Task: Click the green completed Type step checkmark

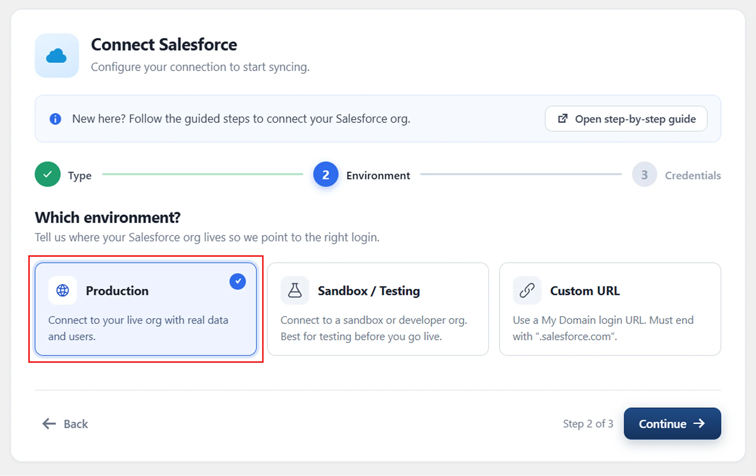Action: click(x=48, y=174)
